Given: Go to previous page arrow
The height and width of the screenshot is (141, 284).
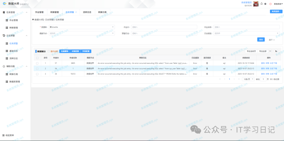Looking at the screenshot, I should pyautogui.click(x=225, y=79).
